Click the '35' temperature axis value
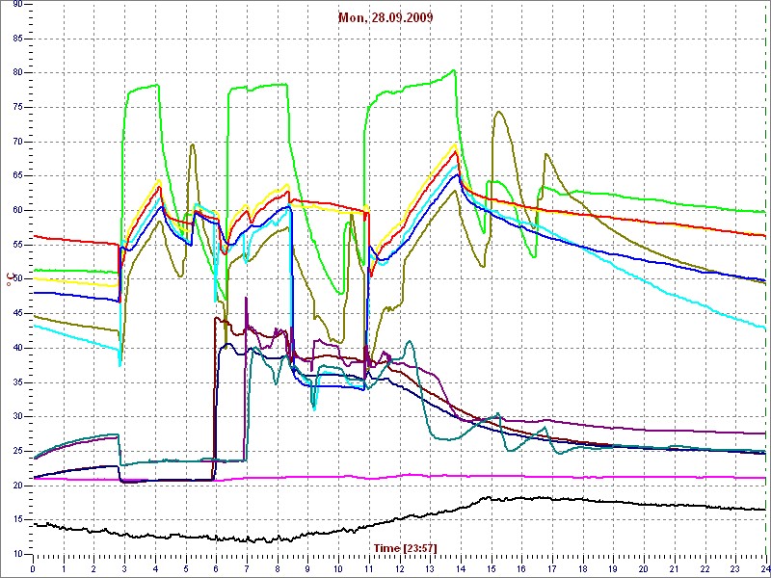This screenshot has height=578, width=771. pyautogui.click(x=16, y=382)
